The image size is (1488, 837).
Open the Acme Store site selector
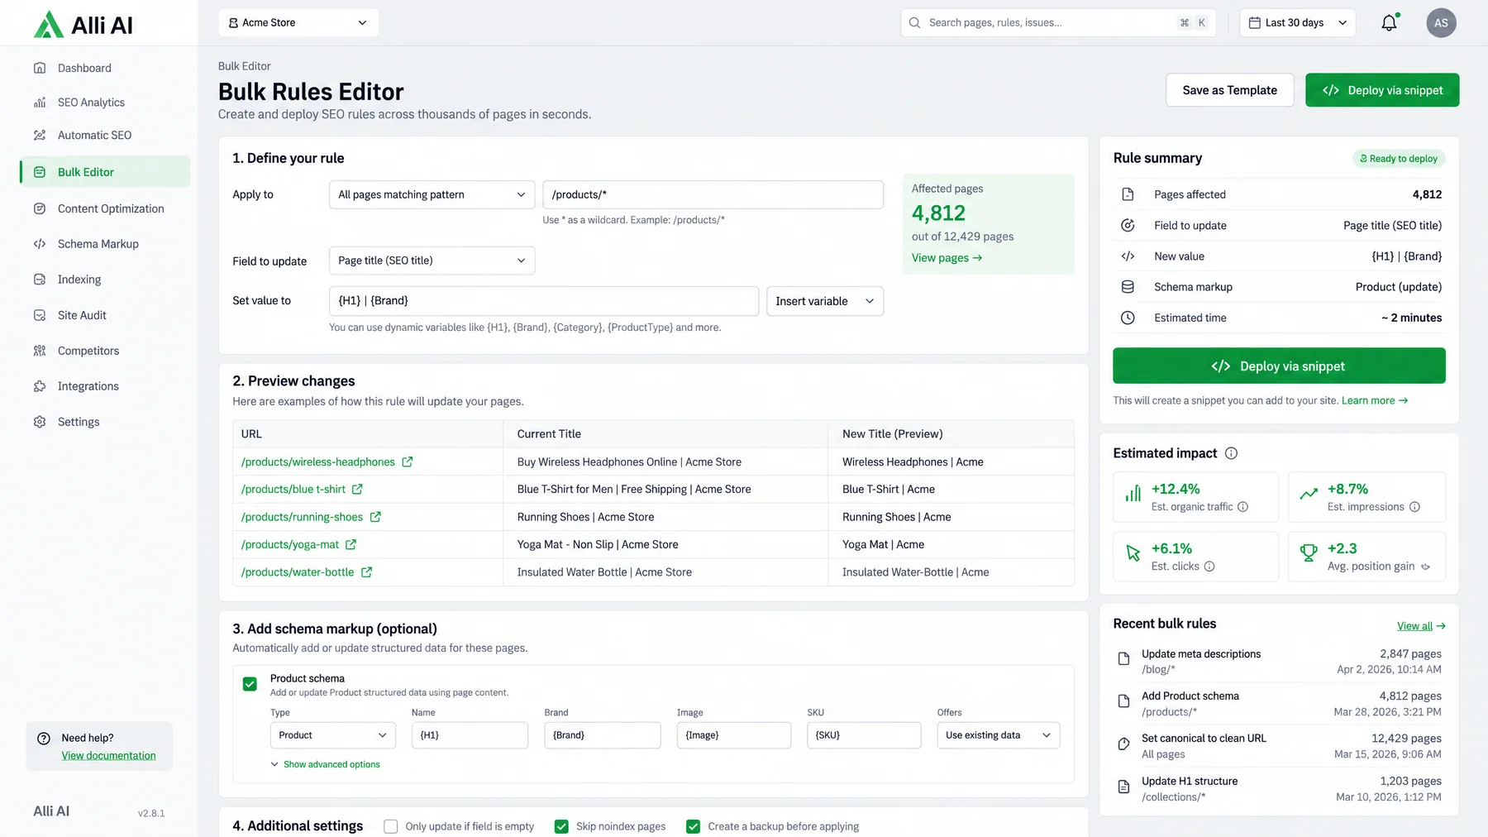pyautogui.click(x=298, y=23)
